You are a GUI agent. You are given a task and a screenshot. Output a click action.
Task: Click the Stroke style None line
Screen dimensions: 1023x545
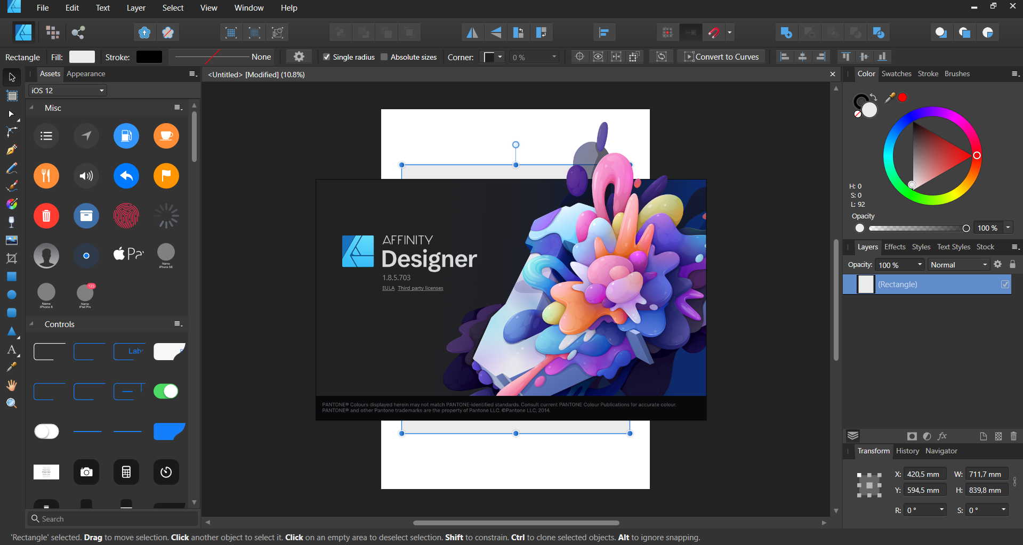pos(222,57)
